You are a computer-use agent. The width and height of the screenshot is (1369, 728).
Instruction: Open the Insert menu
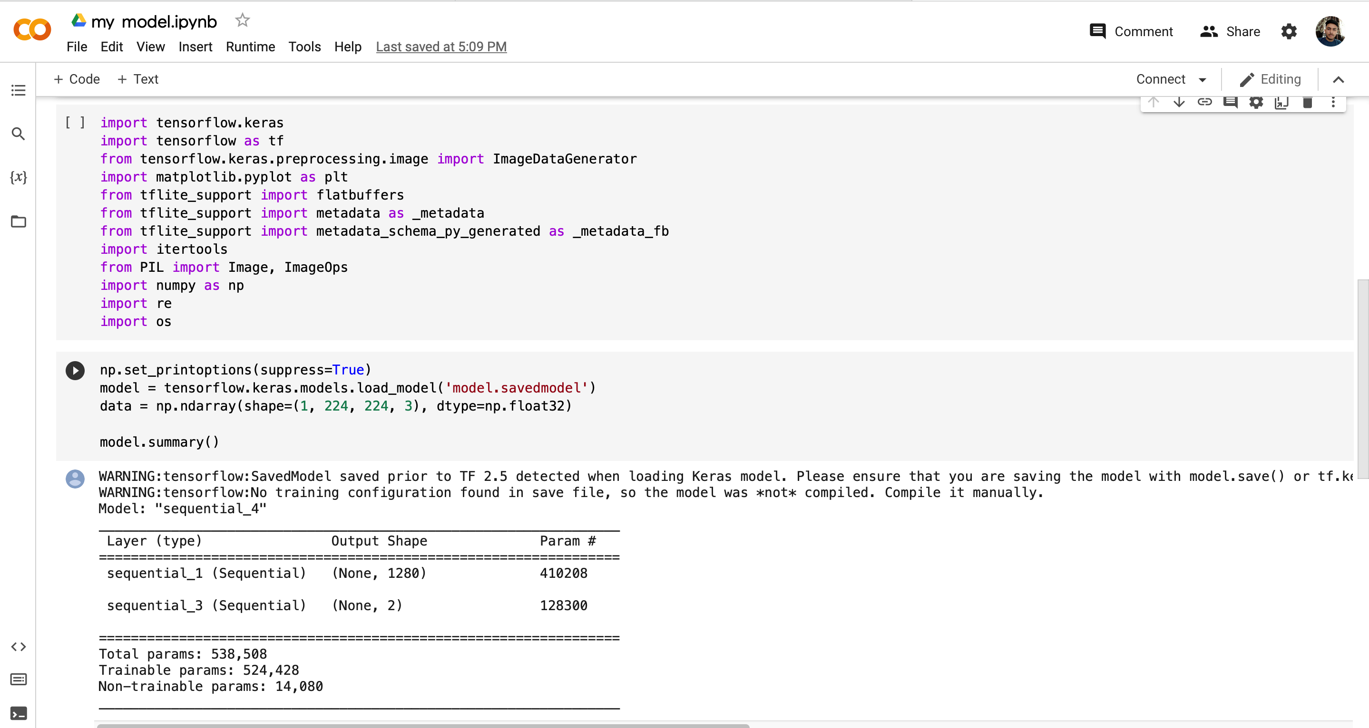pos(195,47)
